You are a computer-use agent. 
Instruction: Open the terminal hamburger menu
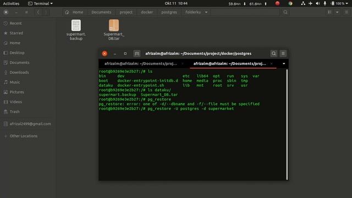[x=283, y=54]
